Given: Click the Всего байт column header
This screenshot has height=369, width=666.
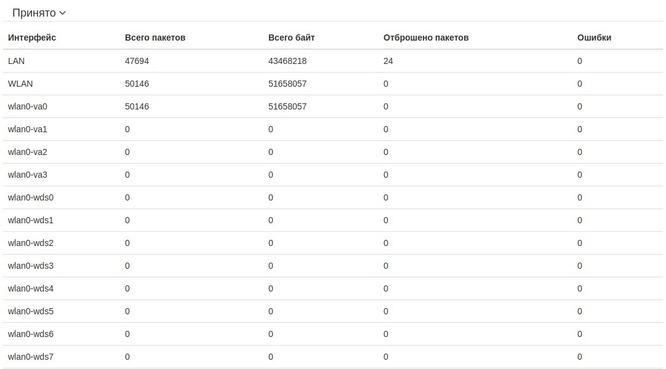Looking at the screenshot, I should pos(291,38).
